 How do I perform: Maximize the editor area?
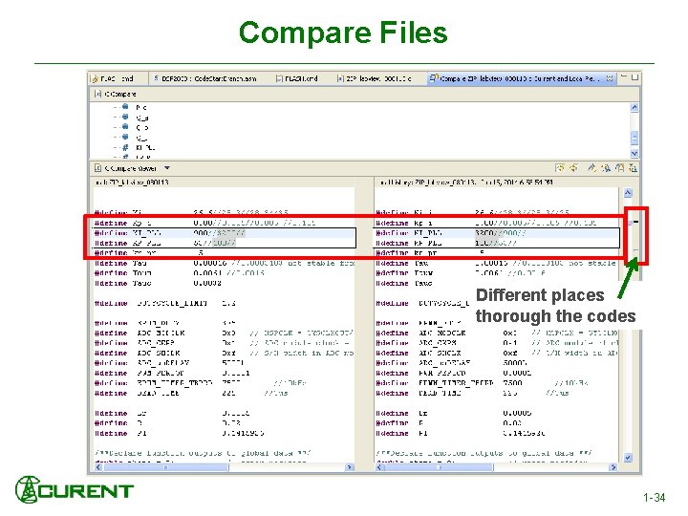coord(634,77)
